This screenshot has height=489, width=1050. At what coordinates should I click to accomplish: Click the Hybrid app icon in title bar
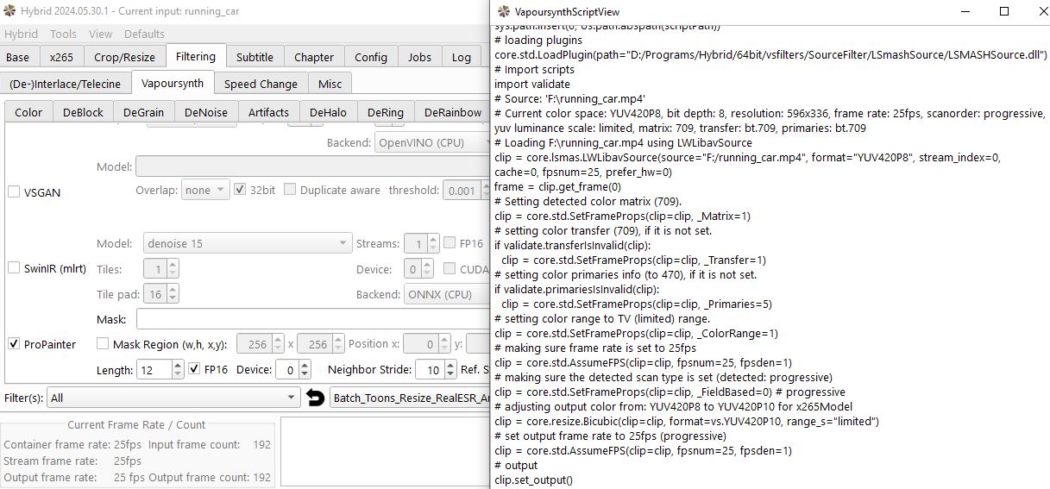pos(9,11)
